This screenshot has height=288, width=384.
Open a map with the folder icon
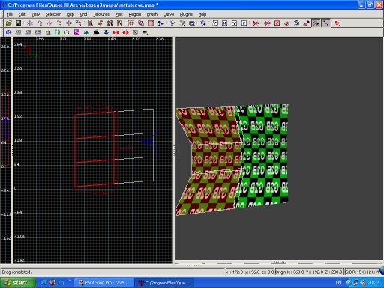[9, 23]
